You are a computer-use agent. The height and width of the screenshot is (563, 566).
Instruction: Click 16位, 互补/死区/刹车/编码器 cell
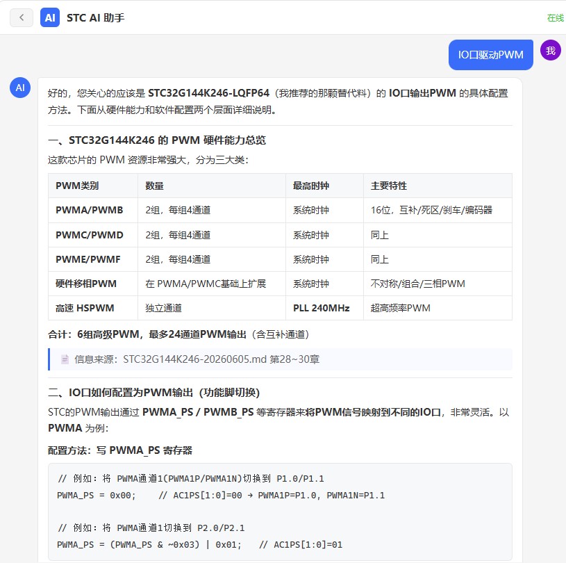(x=438, y=210)
